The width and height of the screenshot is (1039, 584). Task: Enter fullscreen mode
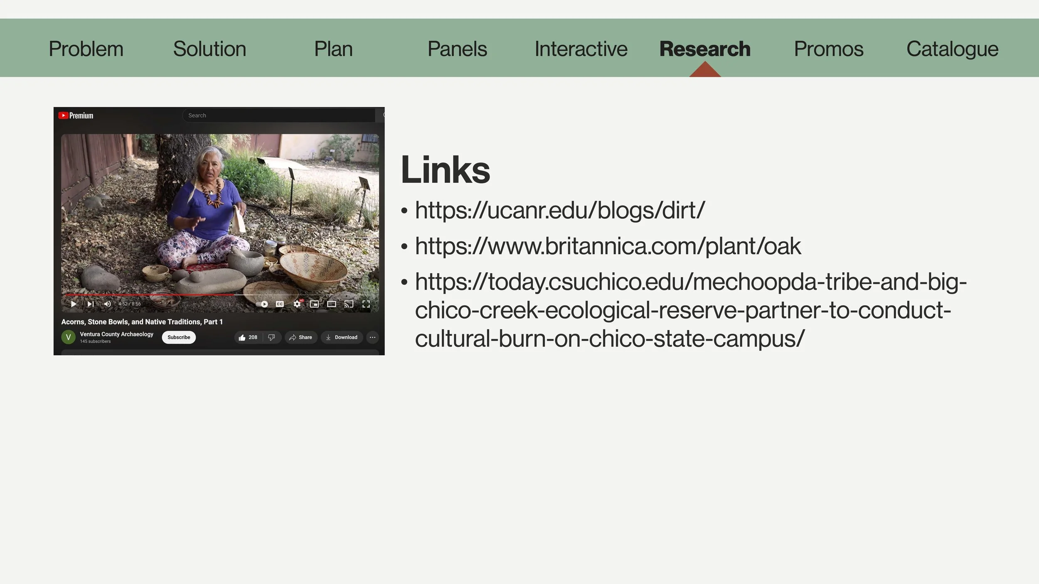pyautogui.click(x=366, y=304)
